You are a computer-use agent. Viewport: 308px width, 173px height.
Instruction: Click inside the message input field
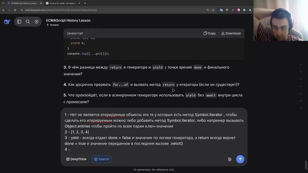coord(154,132)
